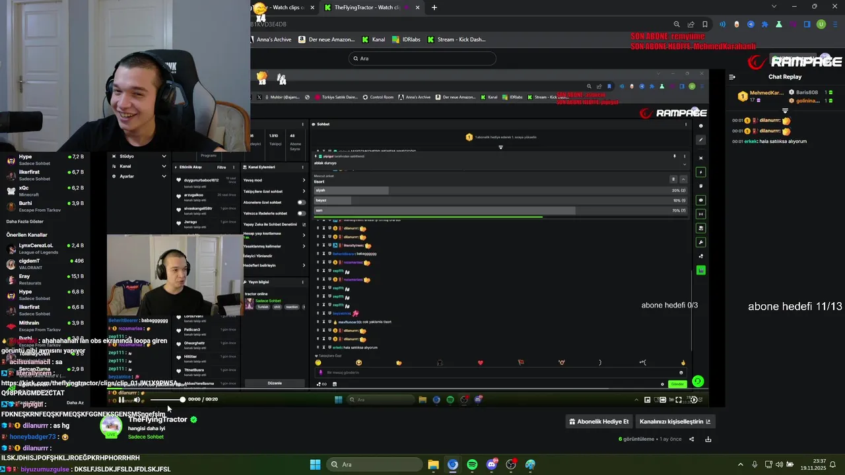The height and width of the screenshot is (475, 845).
Task: Focus Windows taskbar Ara search box
Action: point(374,464)
